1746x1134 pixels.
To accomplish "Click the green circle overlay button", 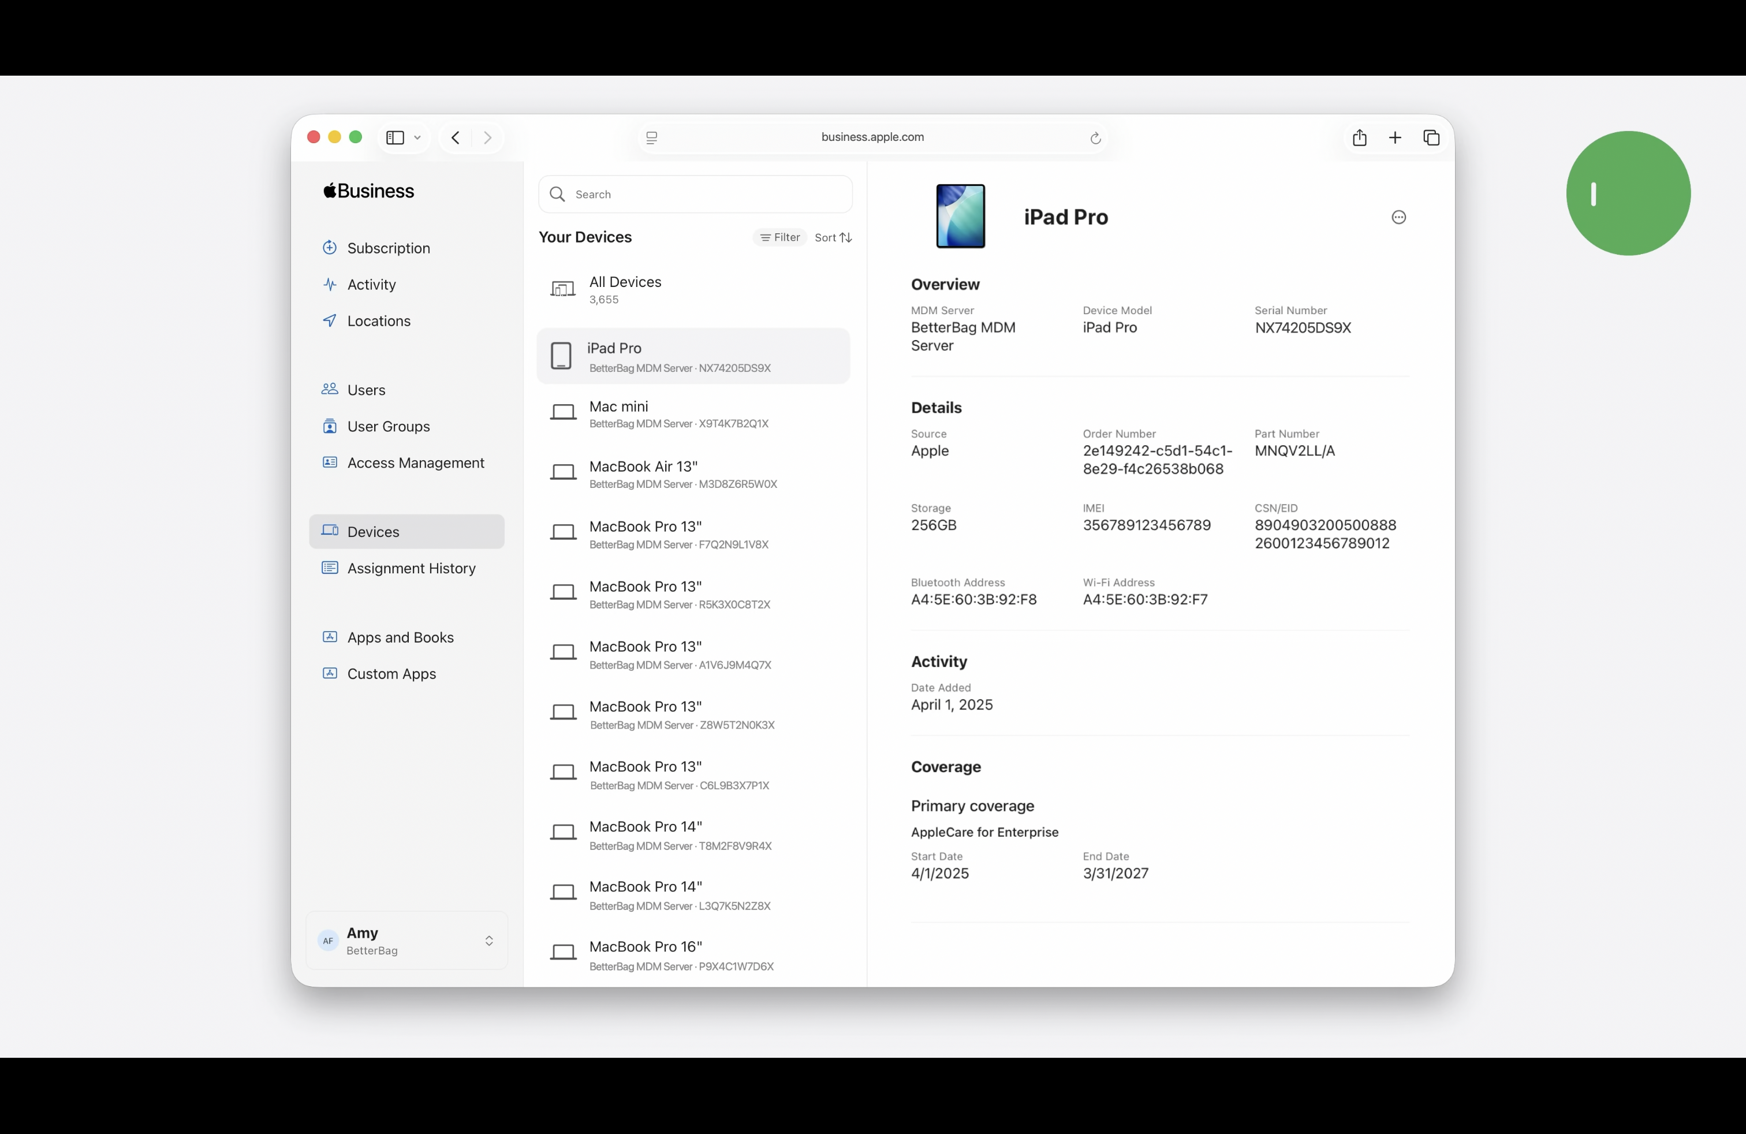I will click(1628, 193).
